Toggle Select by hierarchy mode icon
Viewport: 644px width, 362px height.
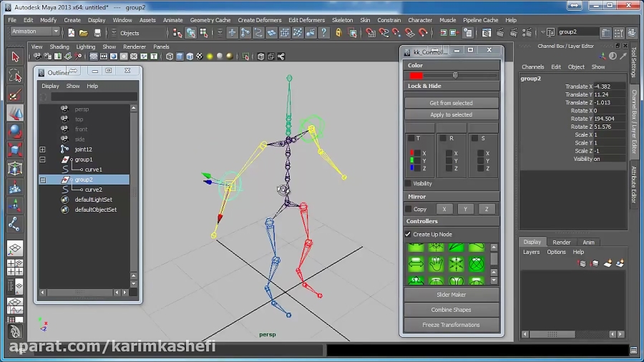click(177, 33)
